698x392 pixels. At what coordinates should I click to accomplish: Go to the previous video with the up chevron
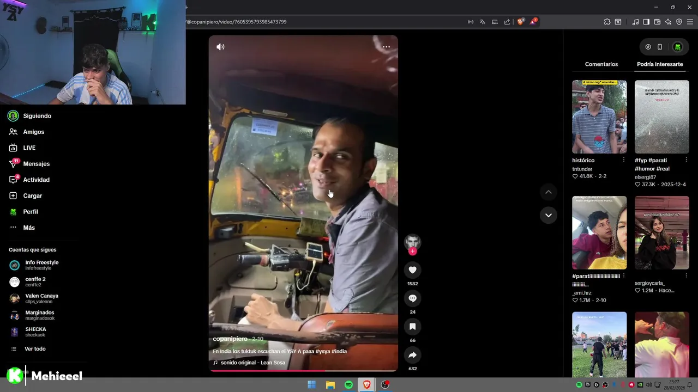pos(549,192)
